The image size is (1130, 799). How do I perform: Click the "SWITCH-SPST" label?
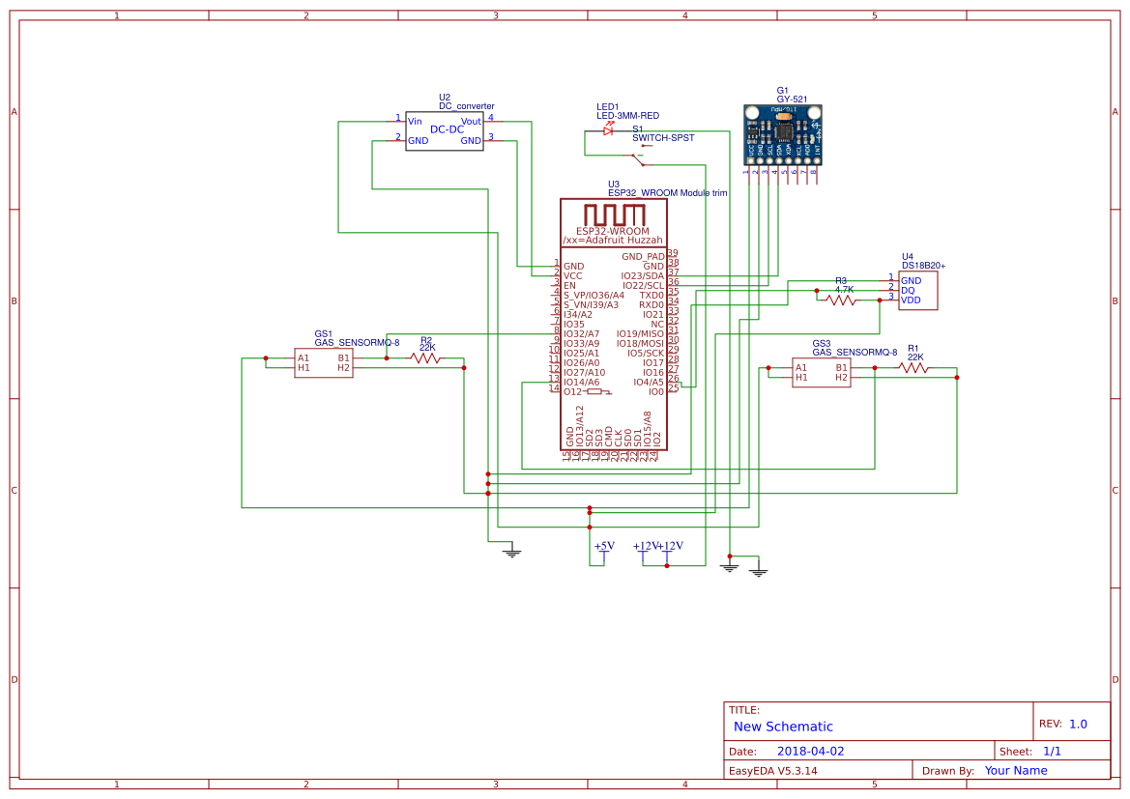pos(663,137)
